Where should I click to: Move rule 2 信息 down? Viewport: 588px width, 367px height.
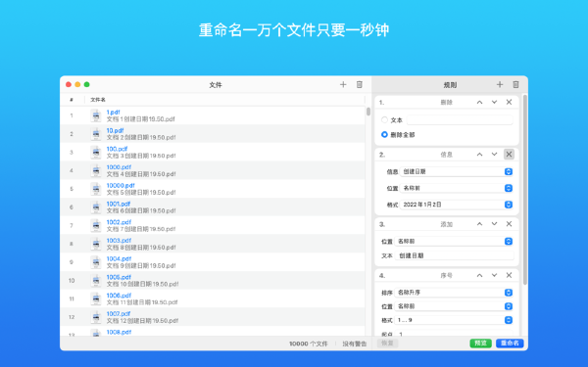click(494, 155)
